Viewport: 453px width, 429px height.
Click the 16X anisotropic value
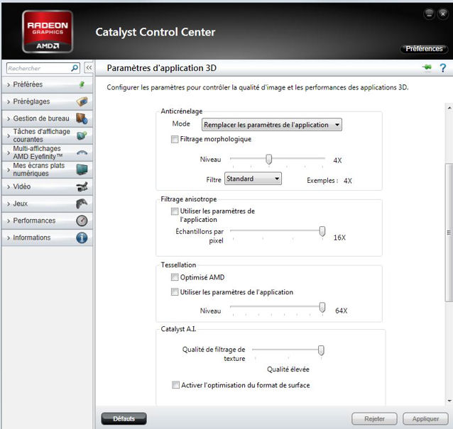click(339, 238)
